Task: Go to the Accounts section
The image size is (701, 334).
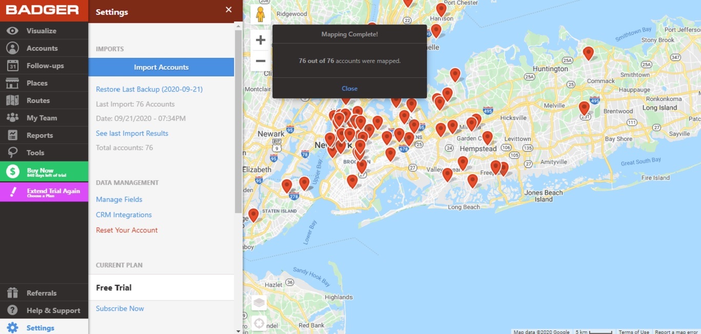Action: pyautogui.click(x=42, y=48)
